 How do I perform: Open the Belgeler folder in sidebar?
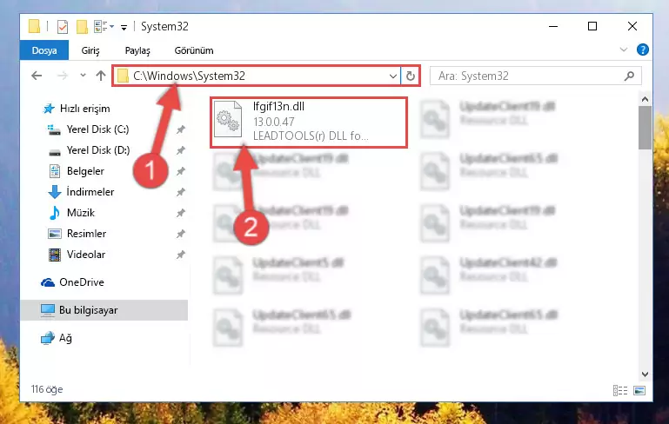coord(77,171)
